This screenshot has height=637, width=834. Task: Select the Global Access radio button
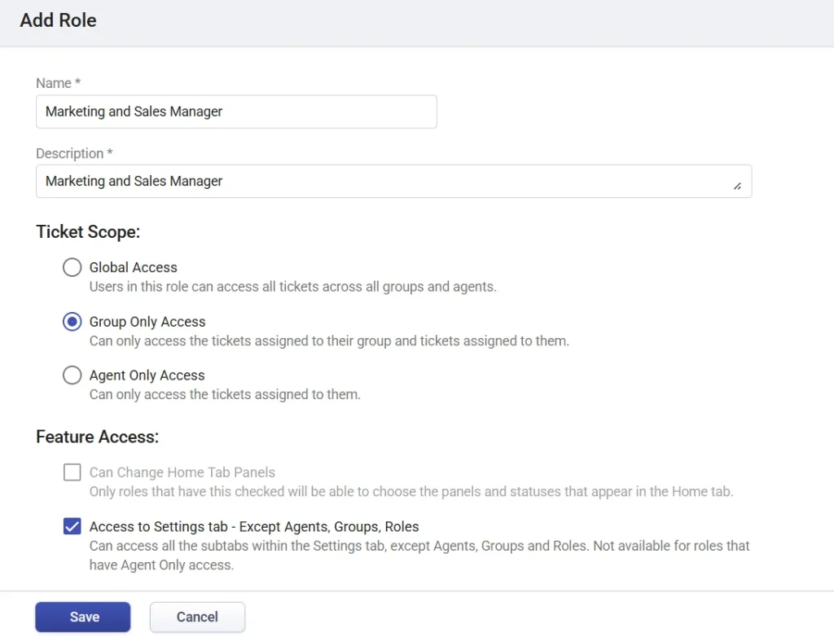[x=72, y=267]
